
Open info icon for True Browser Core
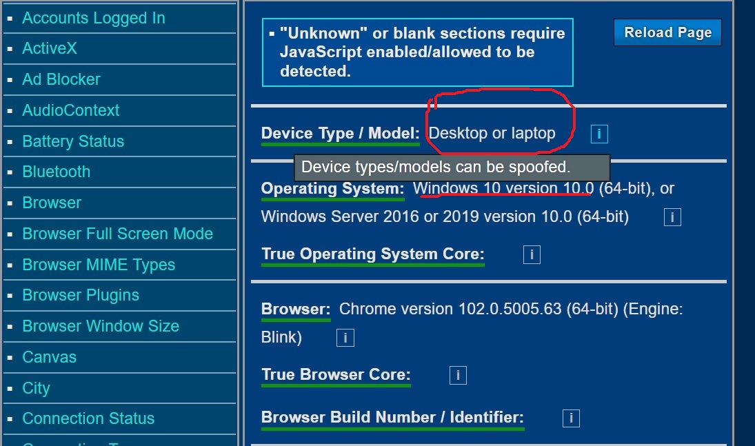tap(458, 375)
